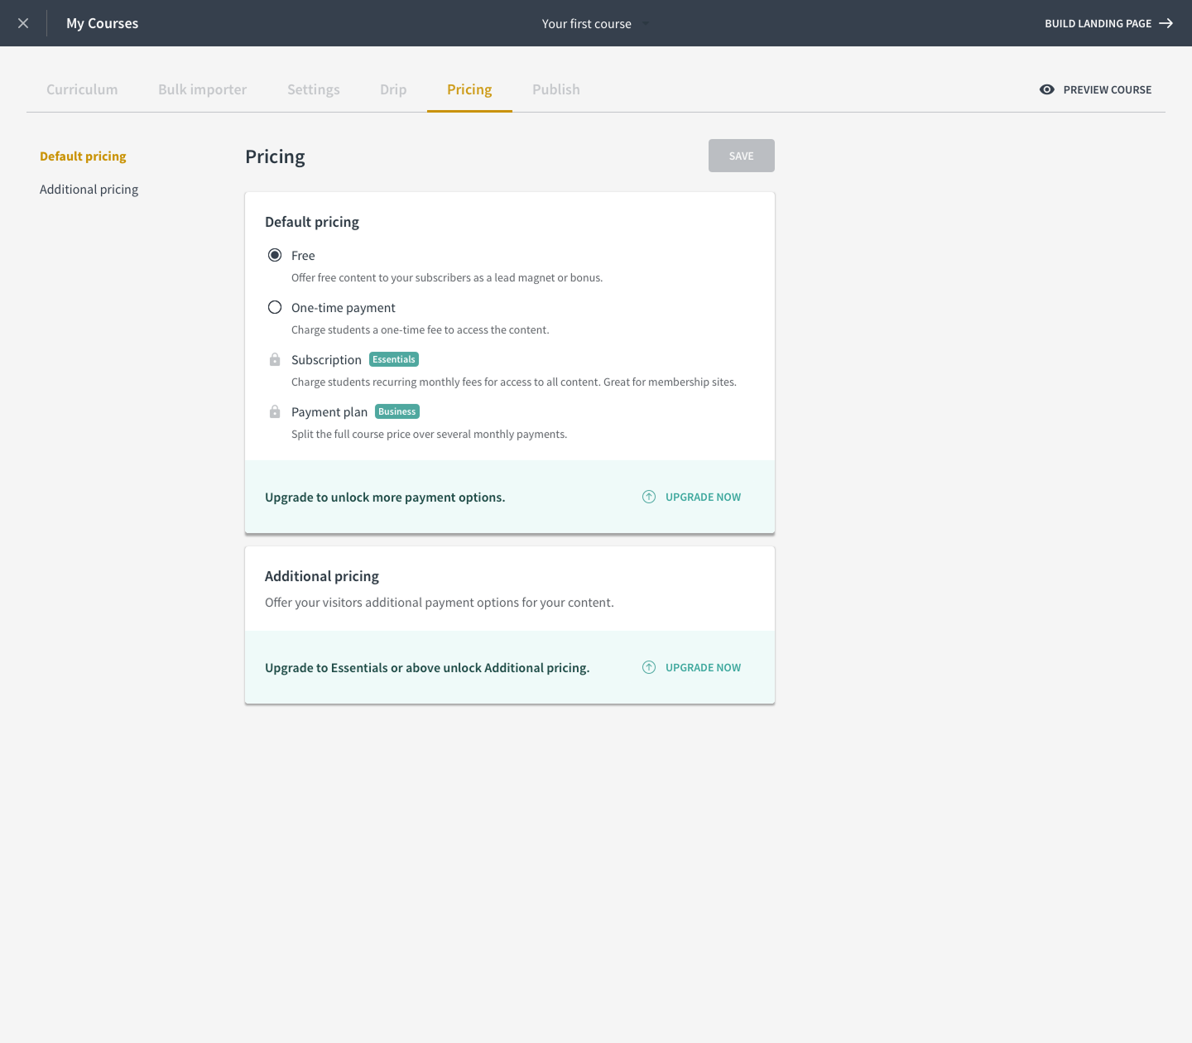
Task: Click the Essentials plan badge
Action: click(x=394, y=359)
